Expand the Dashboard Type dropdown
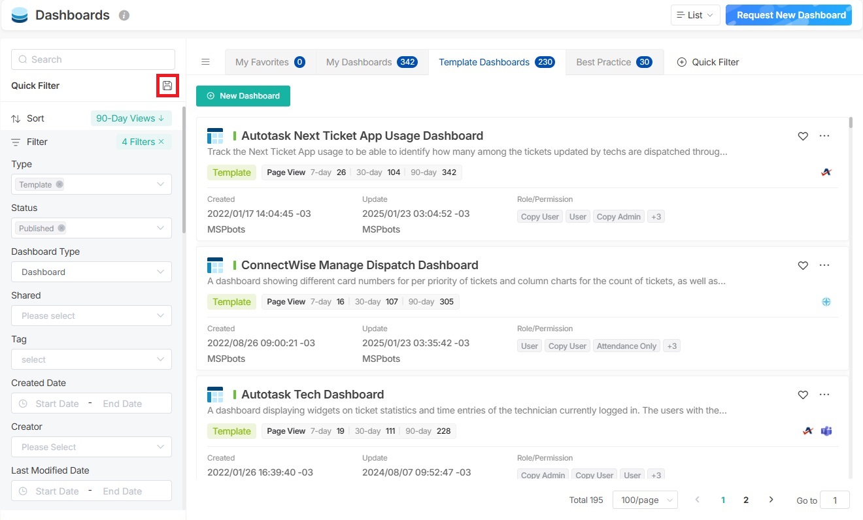863x520 pixels. [92, 272]
